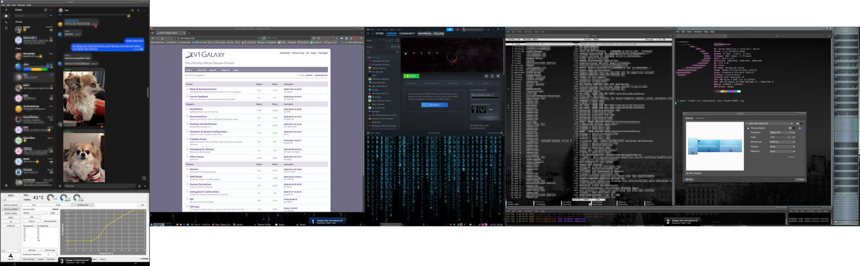Viewport: 860px width, 266px height.
Task: Click Packages link on Dev1 Galaxy header
Action: coord(323,53)
